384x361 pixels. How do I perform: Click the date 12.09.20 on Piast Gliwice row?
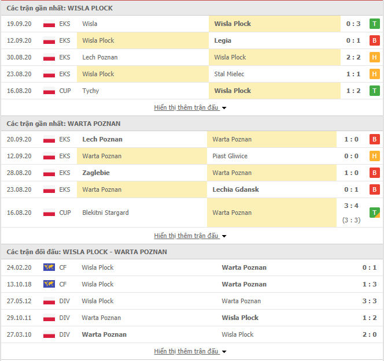(19, 156)
